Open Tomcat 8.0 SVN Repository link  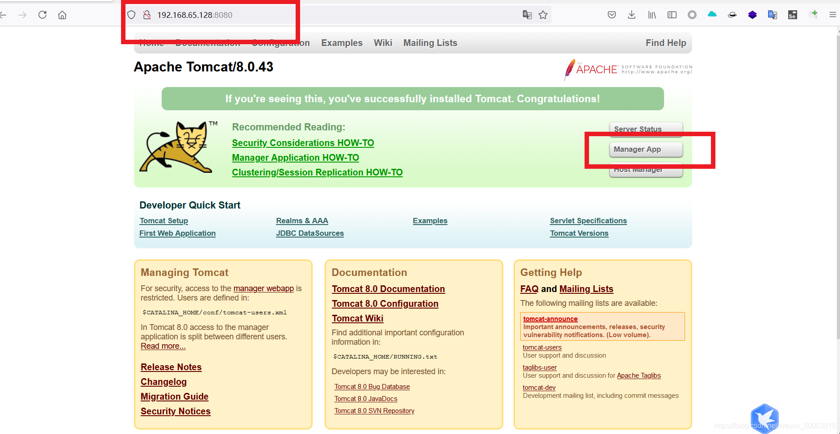click(374, 411)
